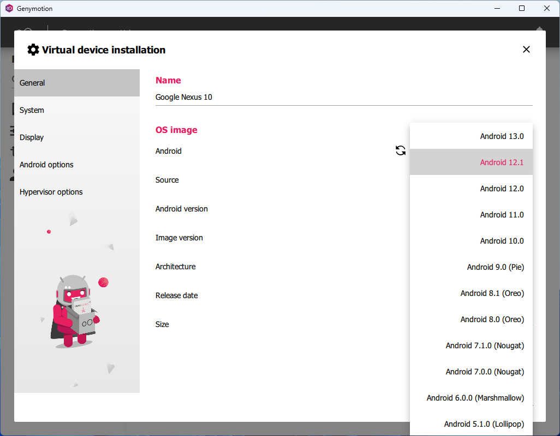Pick Android 11.0 in dropdown

pos(471,215)
